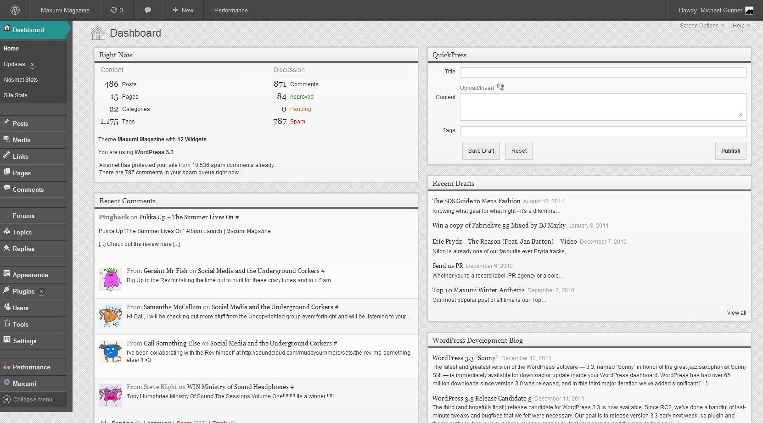Open the comments bubble in admin bar
The height and width of the screenshot is (423, 763).
coord(148,10)
